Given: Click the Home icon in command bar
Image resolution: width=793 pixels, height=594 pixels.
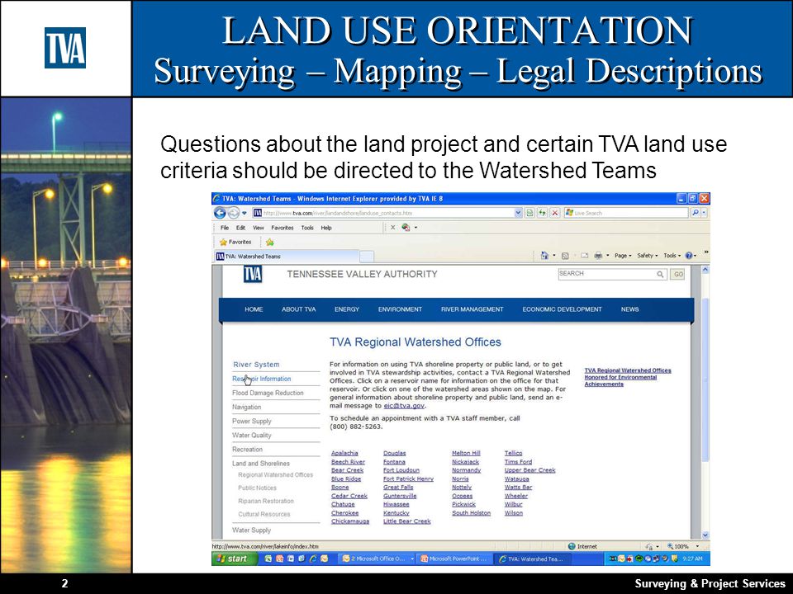Looking at the screenshot, I should (x=544, y=256).
